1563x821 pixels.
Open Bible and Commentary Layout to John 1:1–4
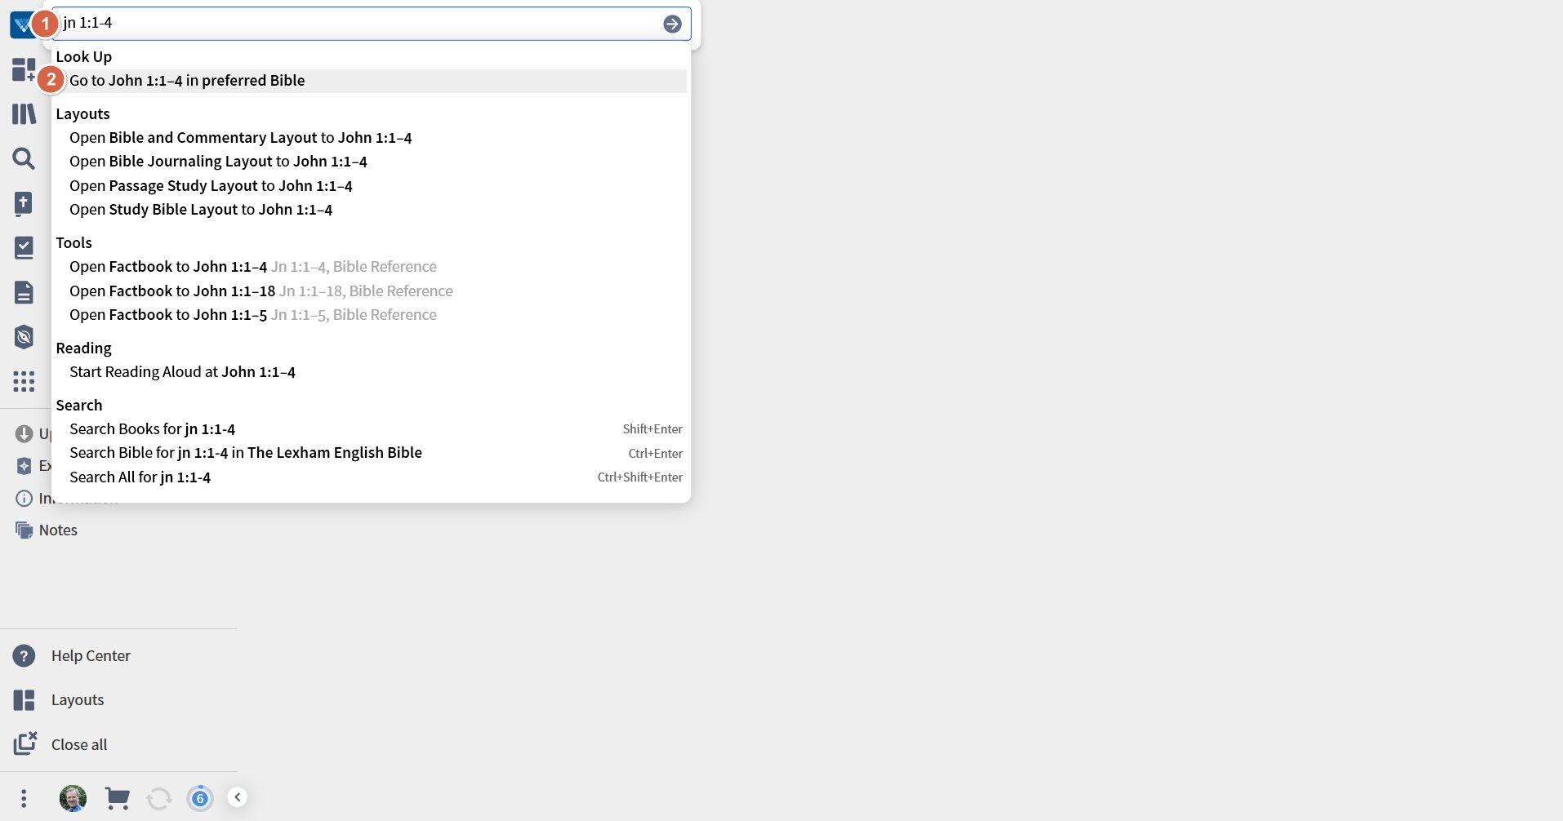tap(240, 138)
